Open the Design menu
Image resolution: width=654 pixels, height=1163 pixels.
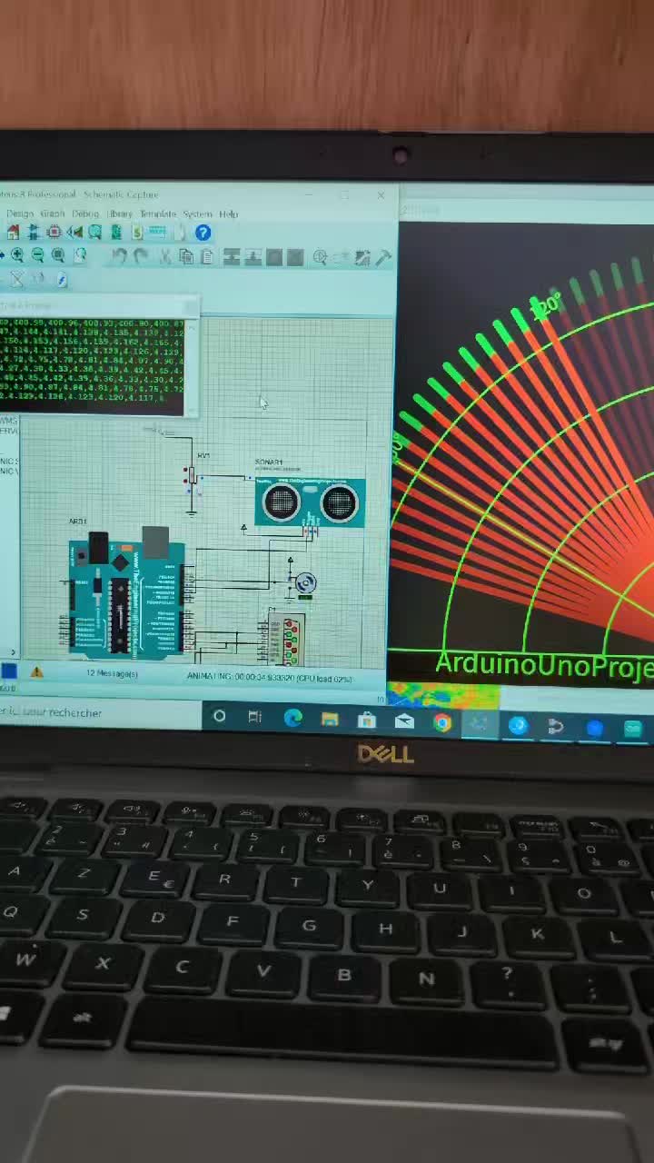(x=20, y=214)
